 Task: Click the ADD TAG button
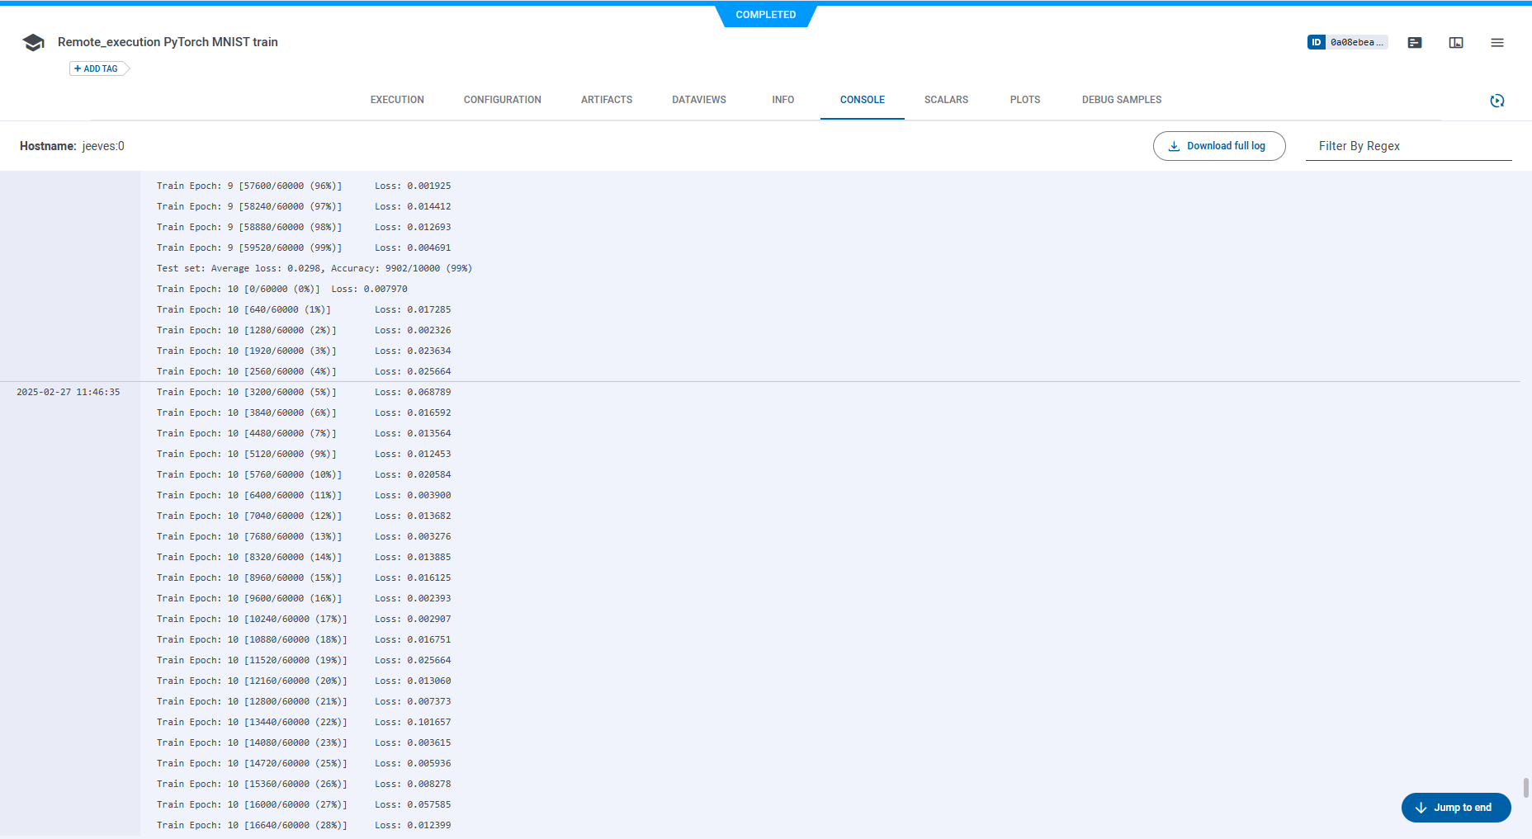tap(96, 68)
